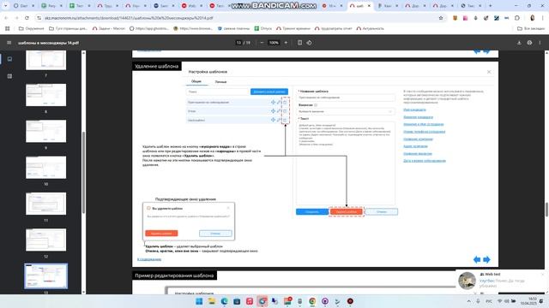Open Chrome extensions puzzle icon
This screenshot has width=549, height=308.
[x=517, y=18]
